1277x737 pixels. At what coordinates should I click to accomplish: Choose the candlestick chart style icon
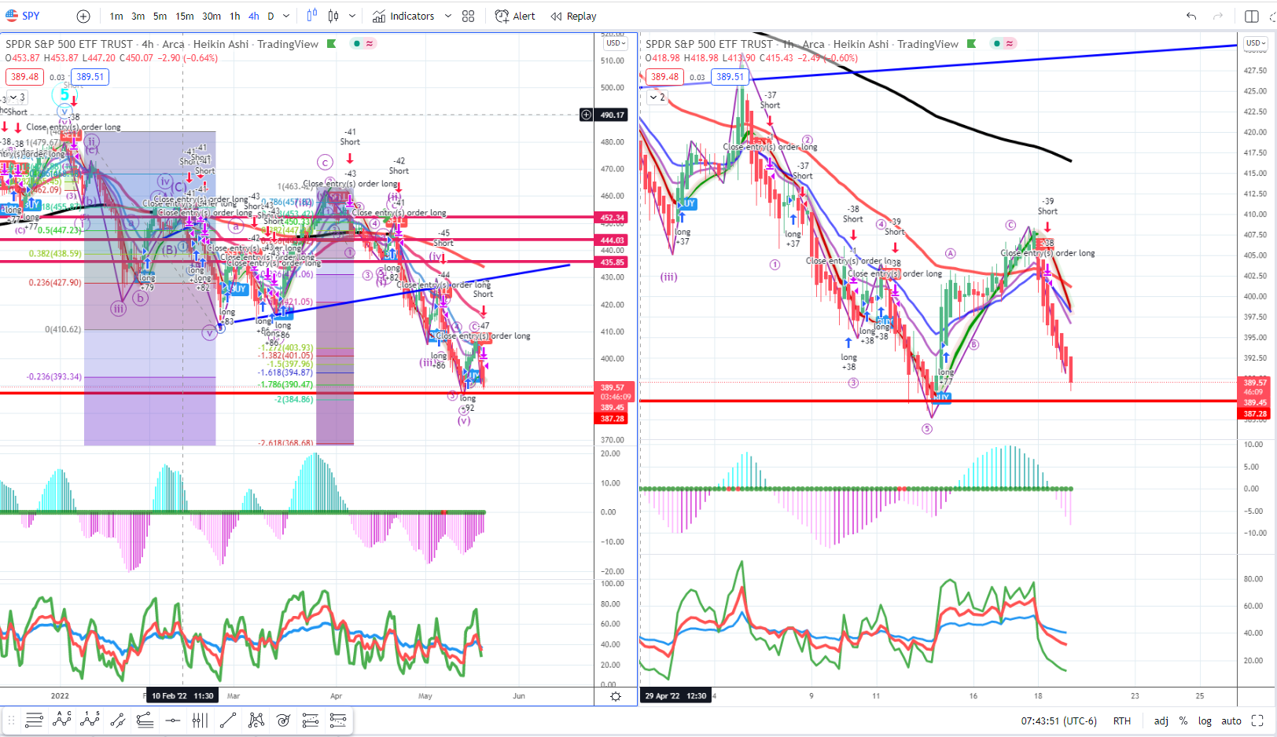(333, 16)
